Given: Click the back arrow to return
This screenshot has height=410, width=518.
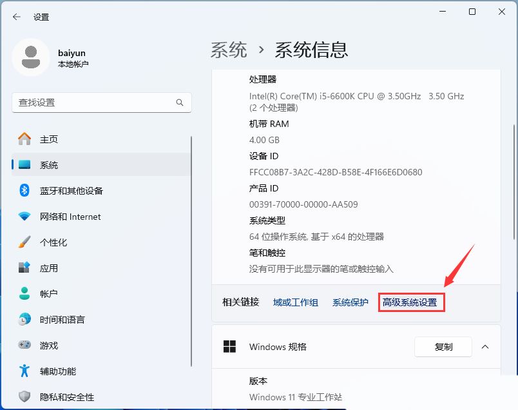Looking at the screenshot, I should [16, 17].
